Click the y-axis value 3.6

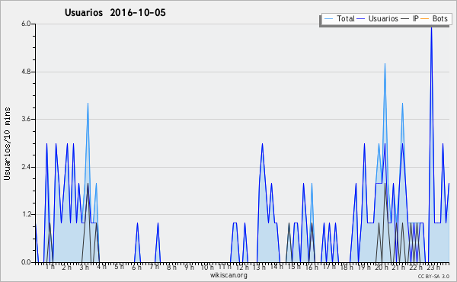click(x=26, y=119)
